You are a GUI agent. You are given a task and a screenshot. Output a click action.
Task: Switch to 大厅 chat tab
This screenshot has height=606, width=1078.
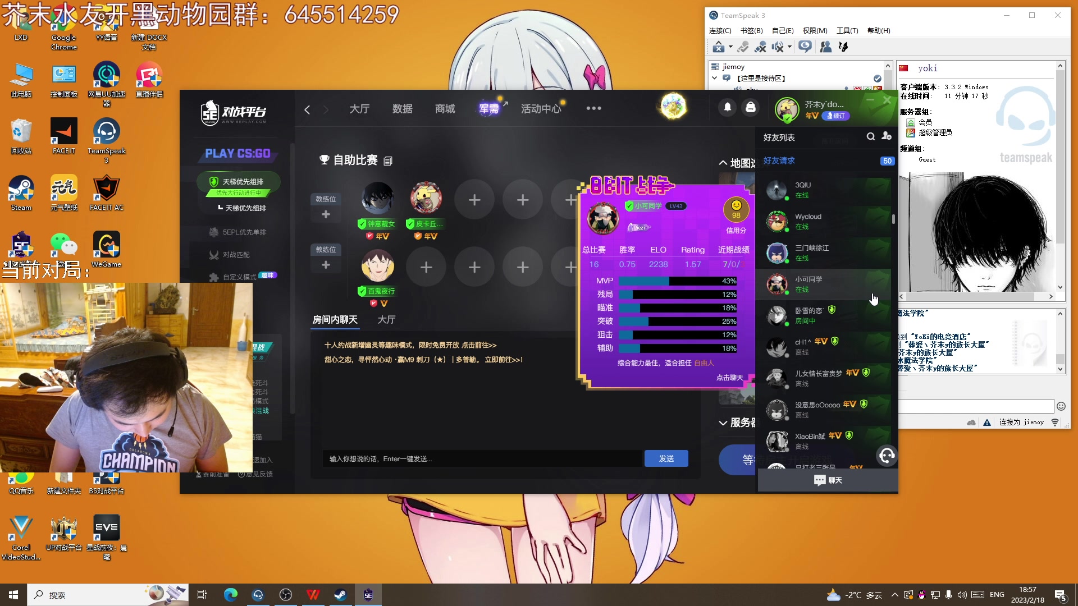(387, 320)
